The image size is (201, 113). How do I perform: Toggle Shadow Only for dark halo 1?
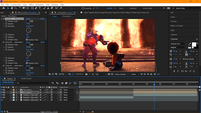(27, 63)
